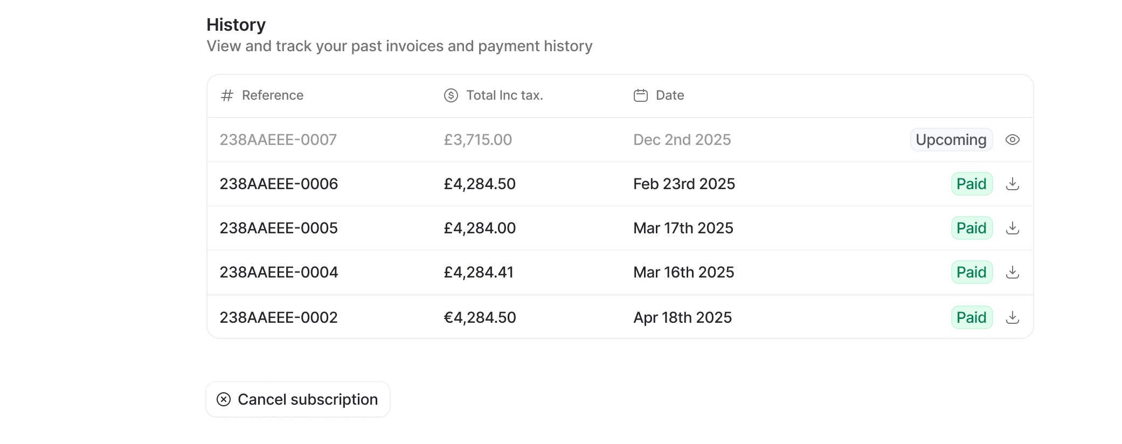
Task: Click the Upcoming status badge
Action: pyautogui.click(x=951, y=140)
